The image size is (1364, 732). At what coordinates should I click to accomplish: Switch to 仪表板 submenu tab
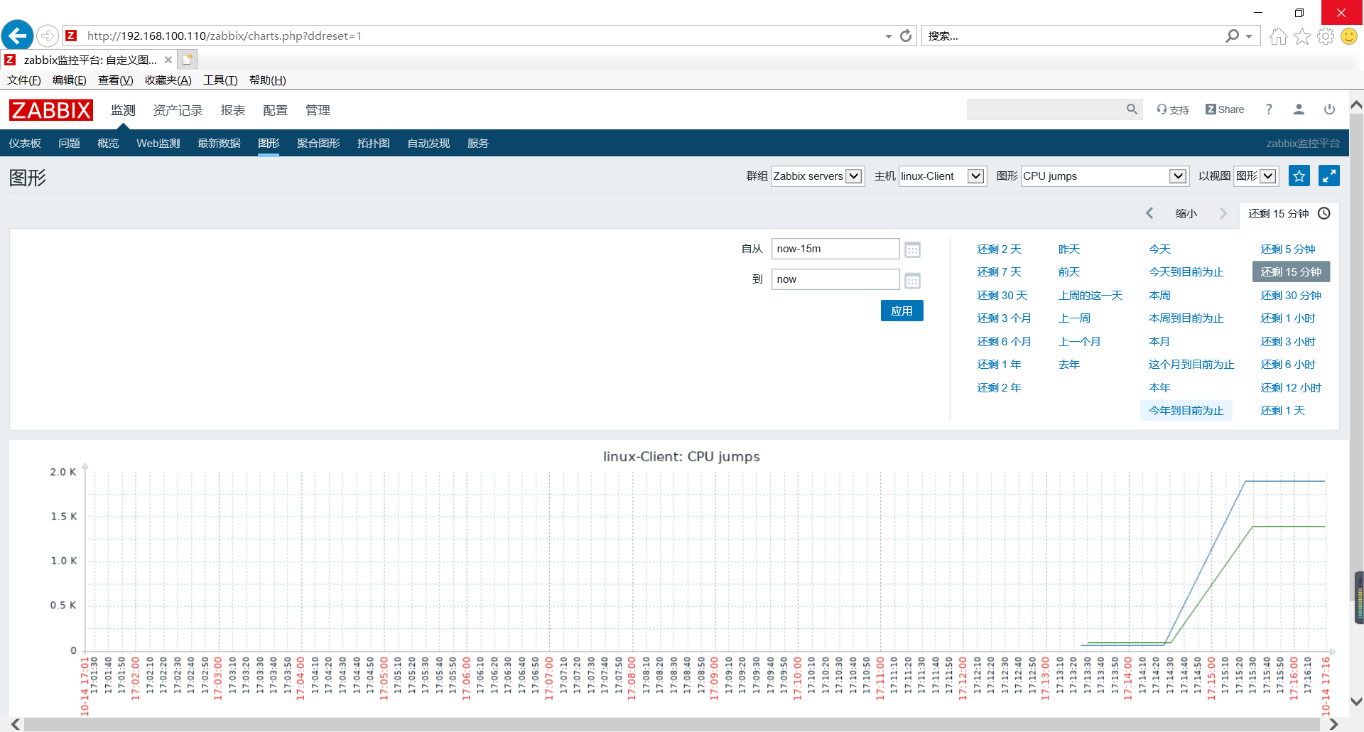[25, 143]
